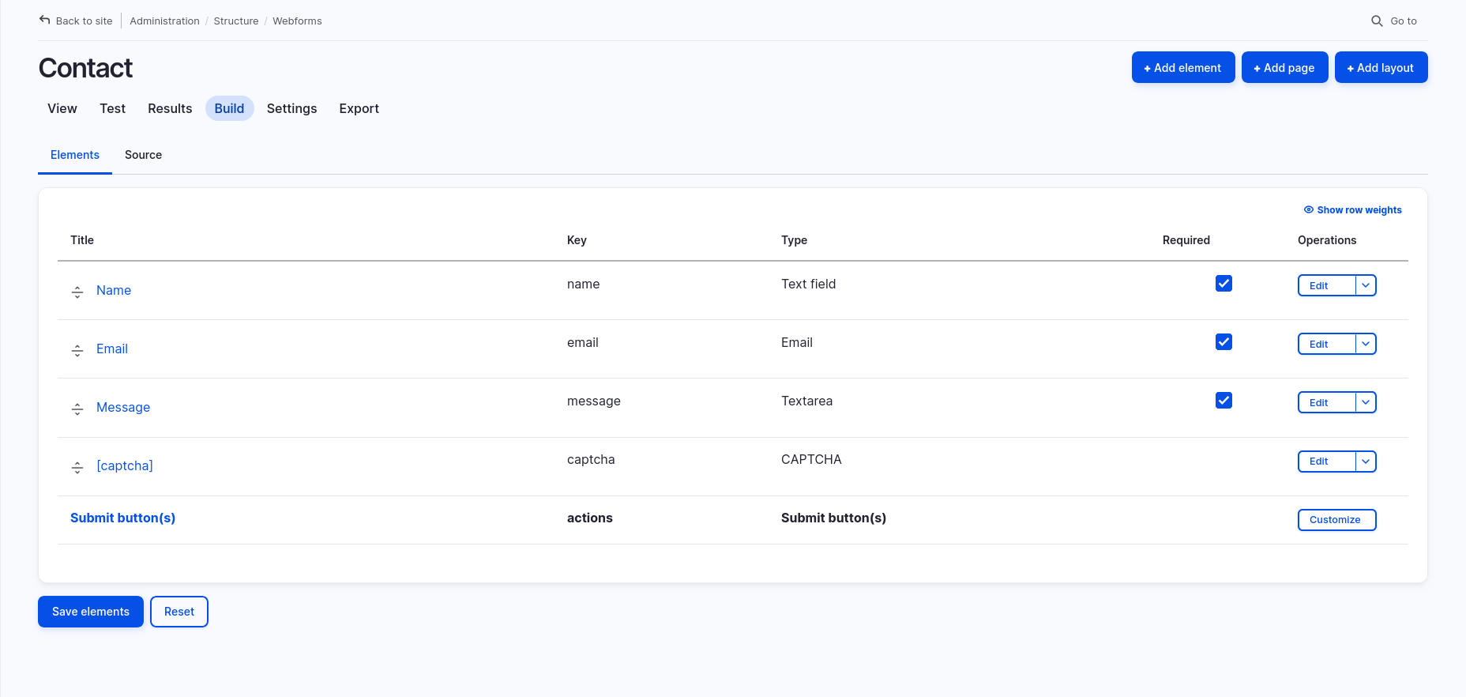
Task: Click Customize for Submit buttons
Action: (x=1336, y=520)
